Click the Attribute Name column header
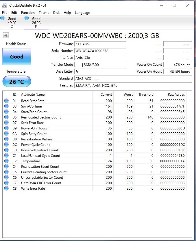The width and height of the screenshot is (196, 241). pyautogui.click(x=33, y=95)
